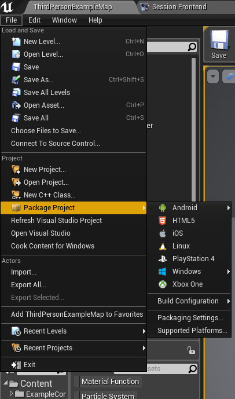The width and height of the screenshot is (235, 399).
Task: Click the Android robot icon
Action: (x=163, y=208)
